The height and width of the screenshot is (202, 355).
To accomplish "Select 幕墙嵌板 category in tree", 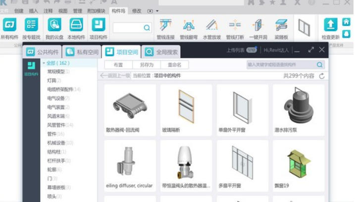I will click(x=58, y=188).
